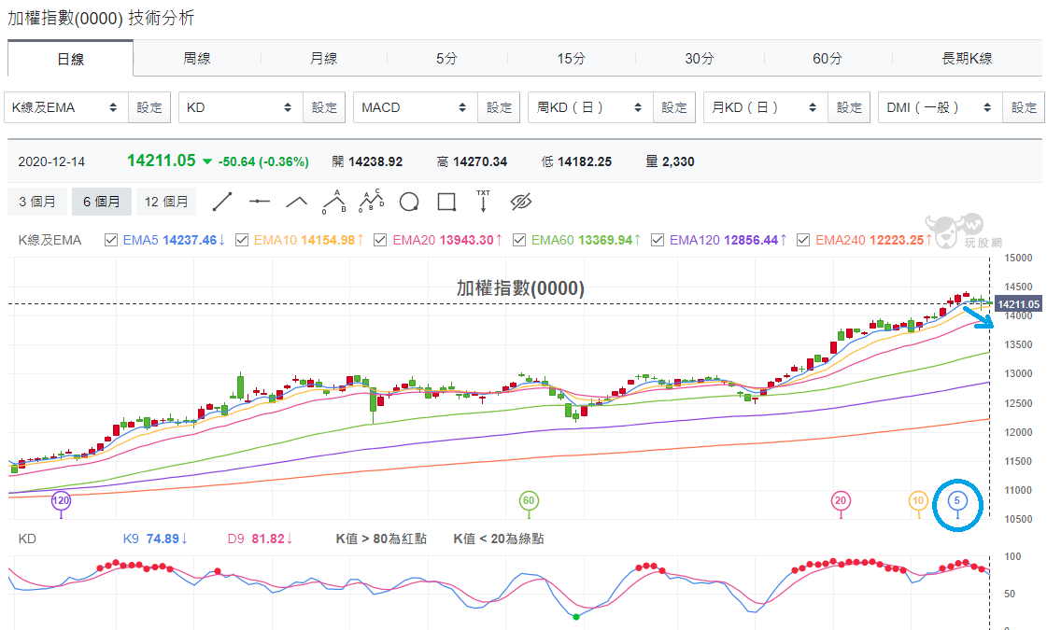Viewport: 1047px width, 630px height.
Task: Set chart range to 6 個月
Action: [x=102, y=202]
